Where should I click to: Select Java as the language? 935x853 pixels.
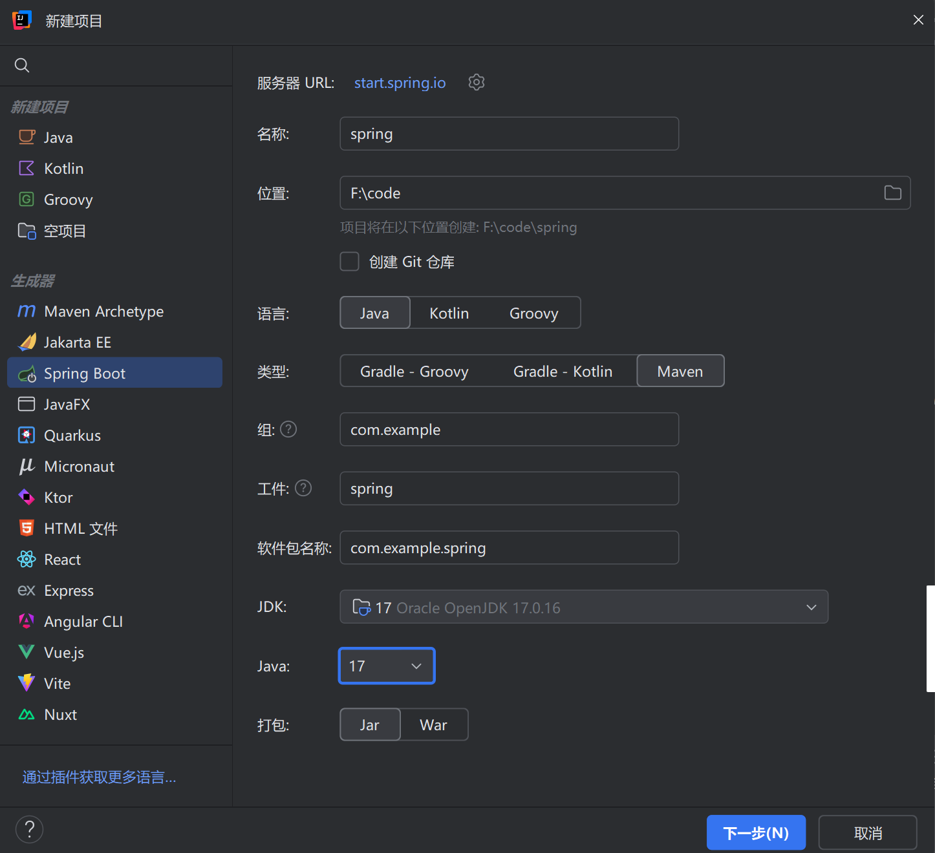tap(375, 313)
